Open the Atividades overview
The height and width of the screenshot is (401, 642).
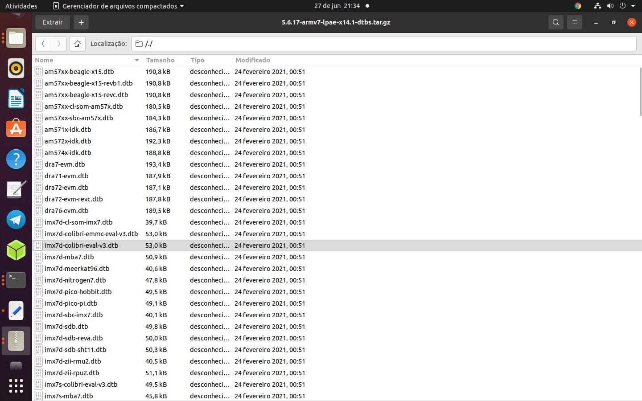coord(21,6)
